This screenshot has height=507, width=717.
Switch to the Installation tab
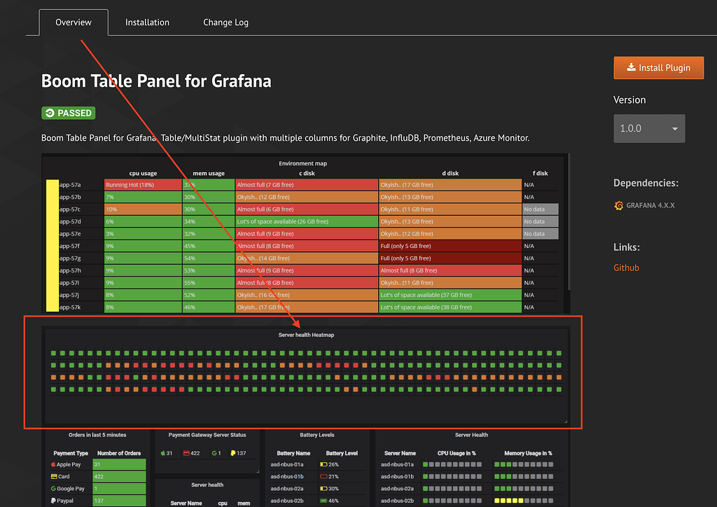[147, 22]
